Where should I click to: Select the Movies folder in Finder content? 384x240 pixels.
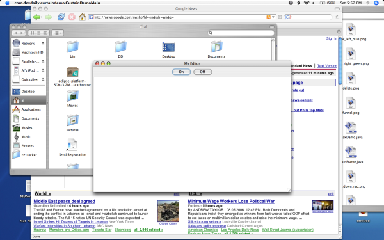pyautogui.click(x=72, y=96)
